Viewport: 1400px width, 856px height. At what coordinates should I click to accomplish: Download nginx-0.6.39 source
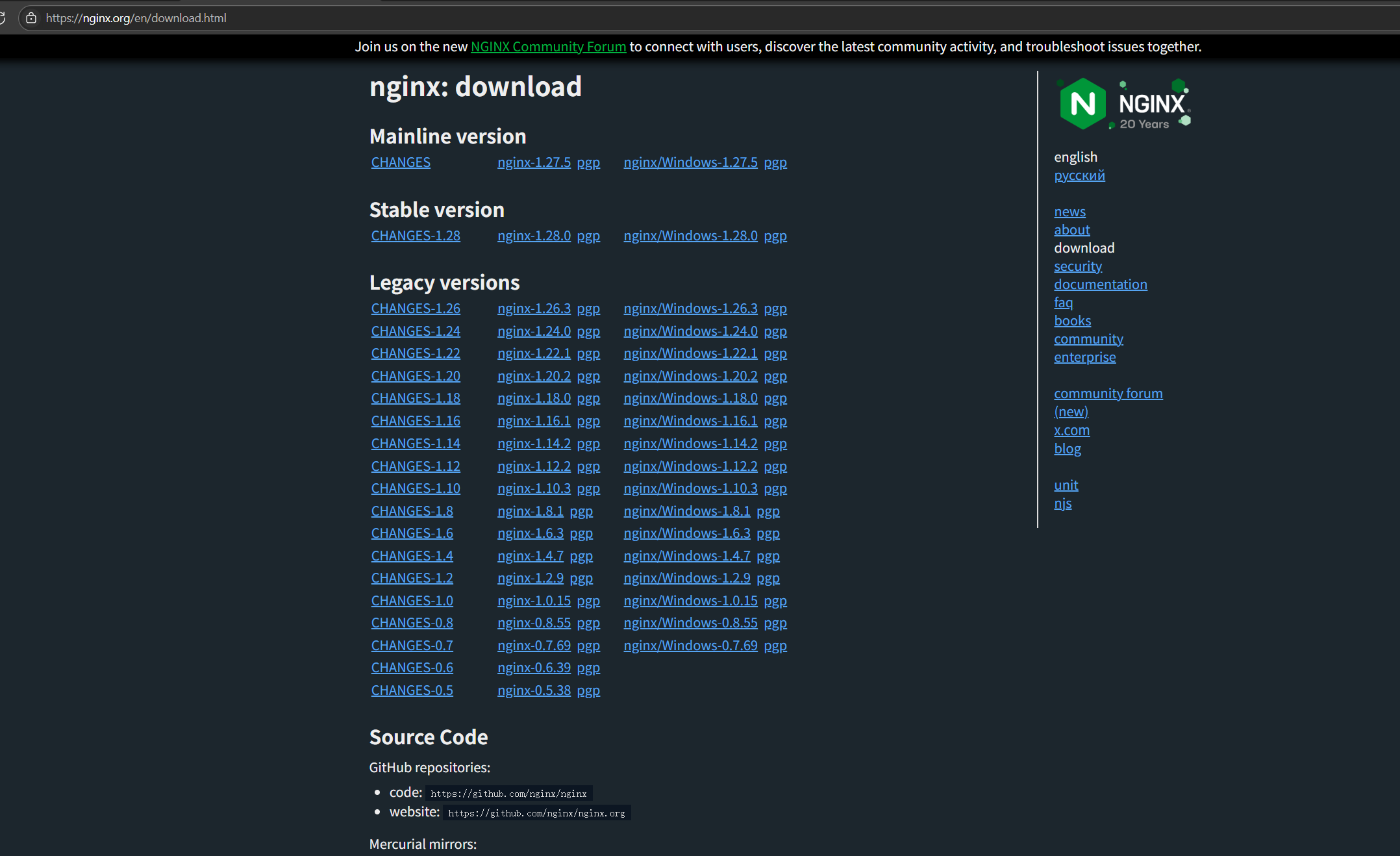point(534,668)
